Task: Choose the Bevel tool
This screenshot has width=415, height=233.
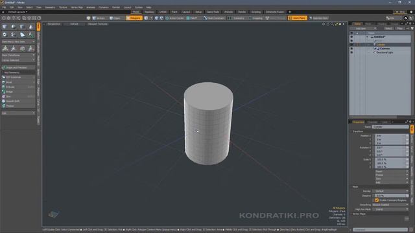Action: coord(18,82)
